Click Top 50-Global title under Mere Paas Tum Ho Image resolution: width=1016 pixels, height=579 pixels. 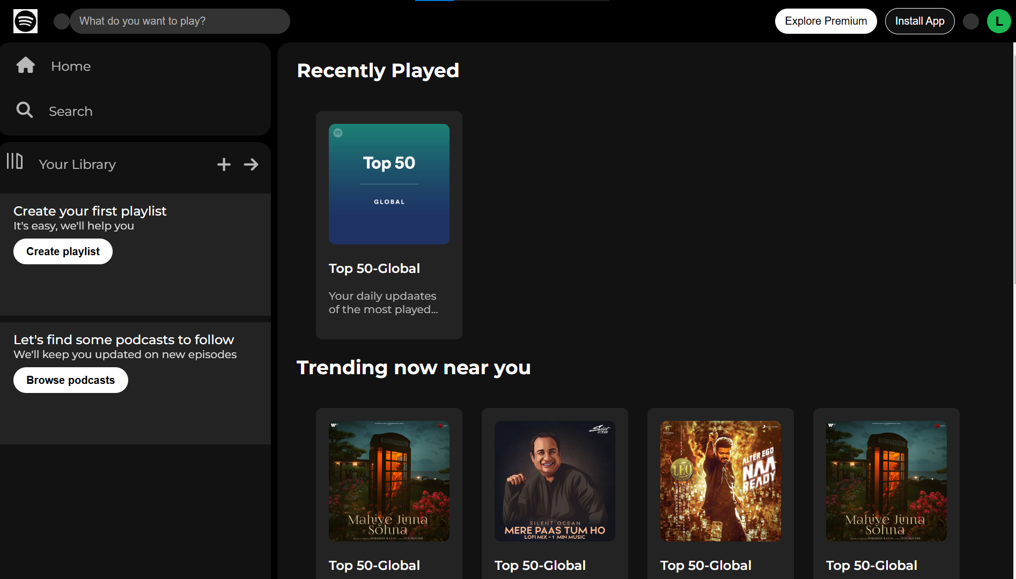(x=540, y=565)
